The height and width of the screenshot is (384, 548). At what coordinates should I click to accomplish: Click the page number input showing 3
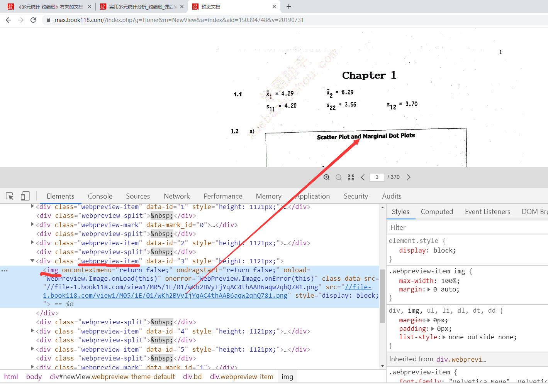(x=377, y=177)
